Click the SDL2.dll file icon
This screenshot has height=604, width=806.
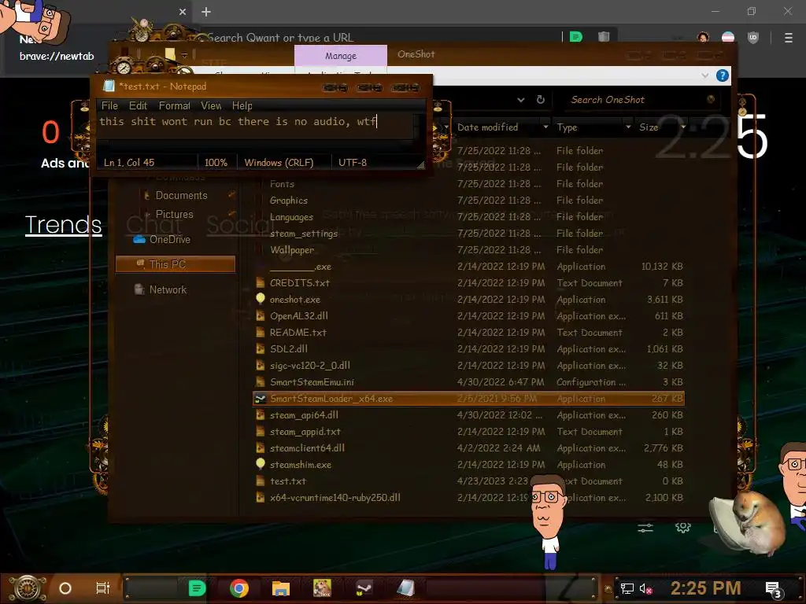(x=261, y=348)
